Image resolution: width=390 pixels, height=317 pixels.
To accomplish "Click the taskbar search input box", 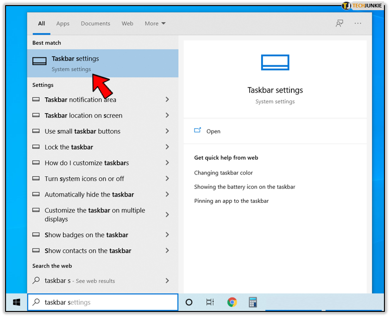I will point(103,302).
